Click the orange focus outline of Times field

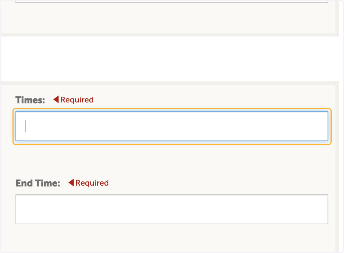click(172, 109)
